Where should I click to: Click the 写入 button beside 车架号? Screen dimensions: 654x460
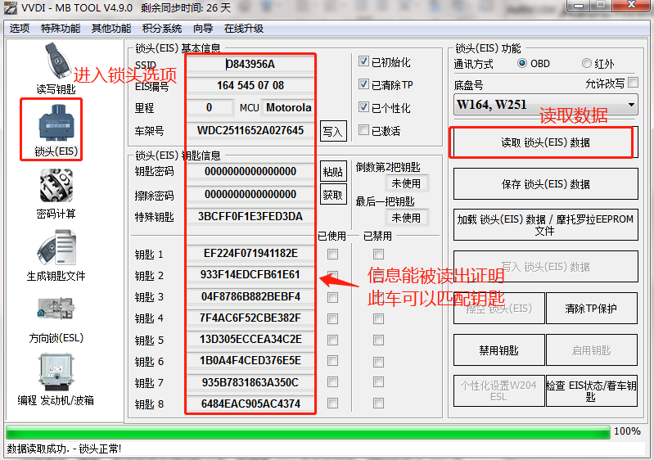pyautogui.click(x=333, y=131)
